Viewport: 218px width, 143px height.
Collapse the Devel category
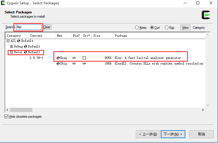pos(12,52)
